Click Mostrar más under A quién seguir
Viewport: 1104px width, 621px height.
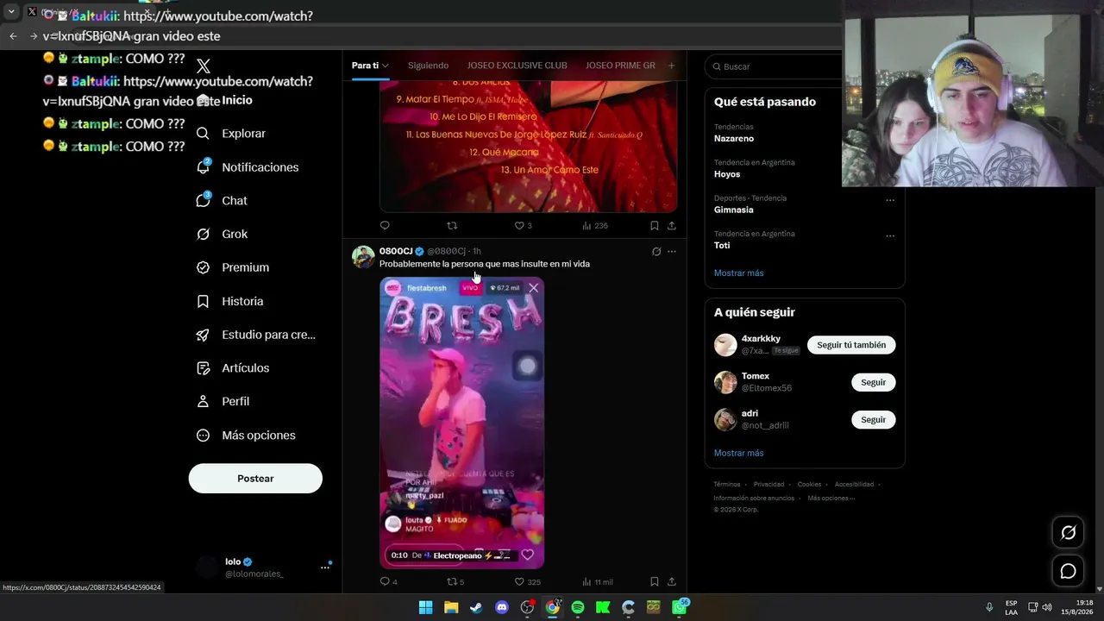pyautogui.click(x=738, y=453)
